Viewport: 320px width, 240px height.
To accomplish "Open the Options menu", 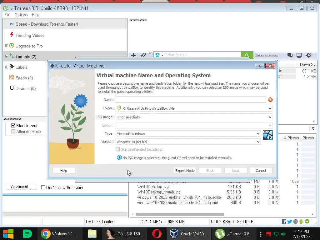I will [x=21, y=15].
